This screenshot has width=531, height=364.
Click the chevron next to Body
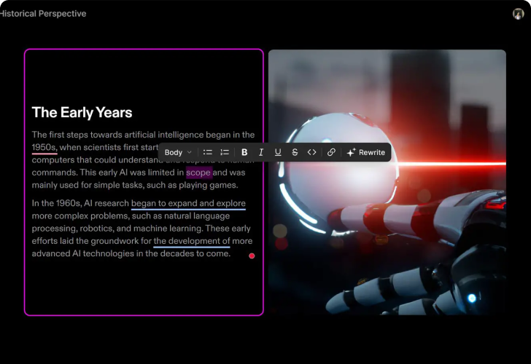coord(190,153)
